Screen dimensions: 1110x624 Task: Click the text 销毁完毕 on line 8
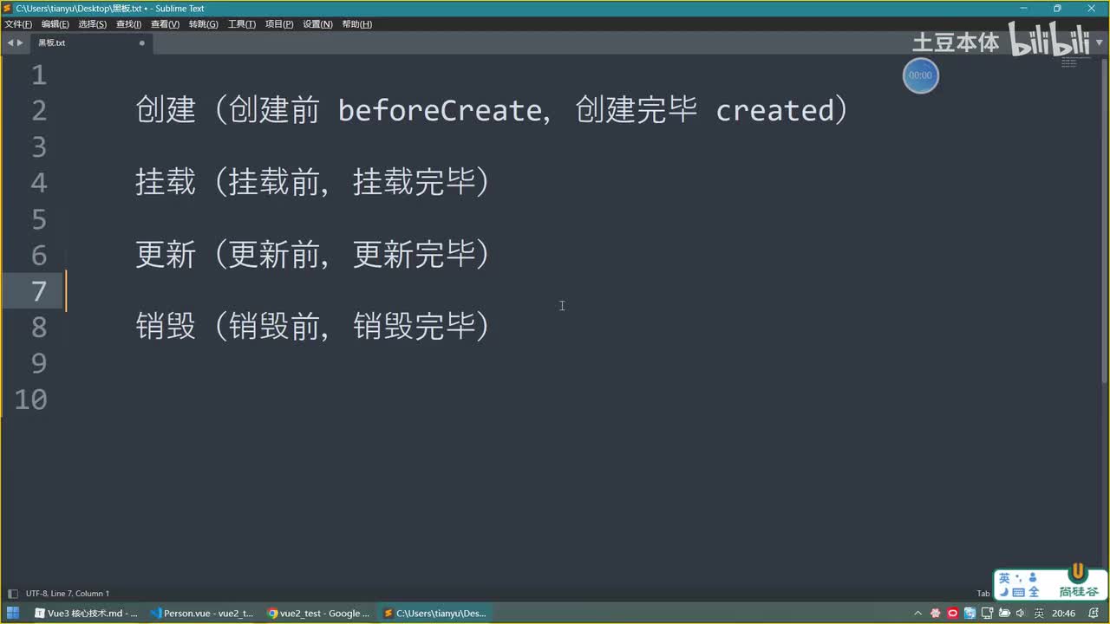tap(414, 327)
